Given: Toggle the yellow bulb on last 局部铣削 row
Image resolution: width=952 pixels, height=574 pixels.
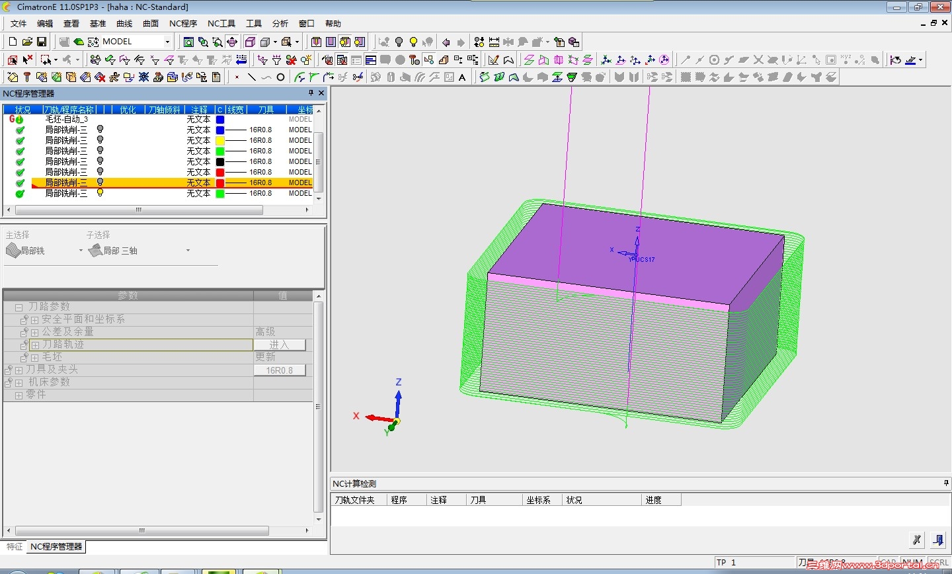Looking at the screenshot, I should pos(100,193).
